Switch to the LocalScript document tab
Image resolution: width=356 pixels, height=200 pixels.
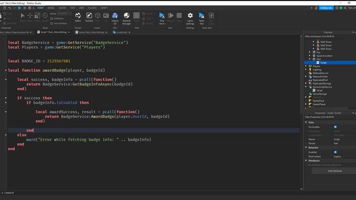[x=121, y=32]
